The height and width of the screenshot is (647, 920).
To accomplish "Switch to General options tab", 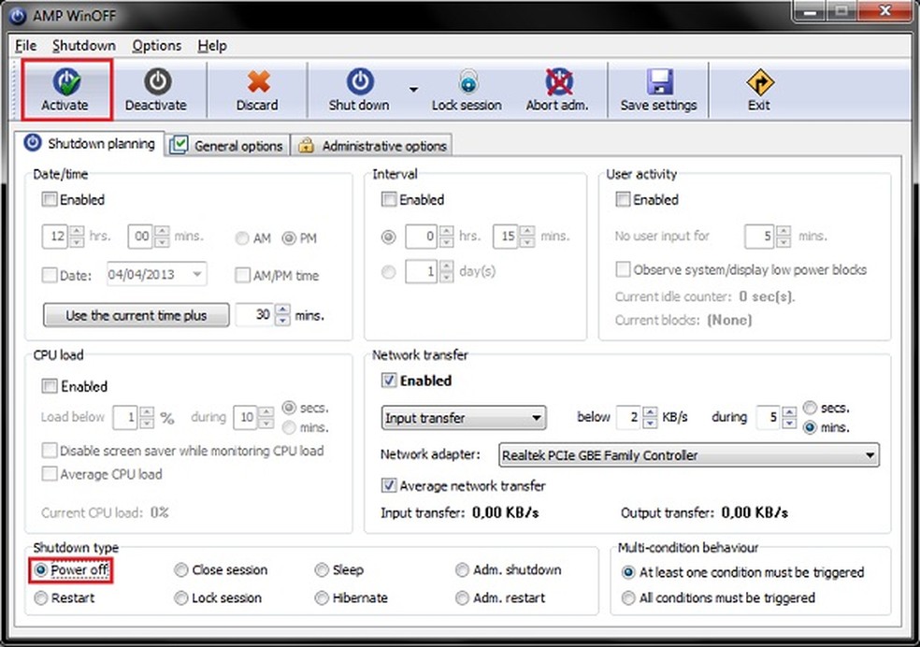I will [x=227, y=146].
